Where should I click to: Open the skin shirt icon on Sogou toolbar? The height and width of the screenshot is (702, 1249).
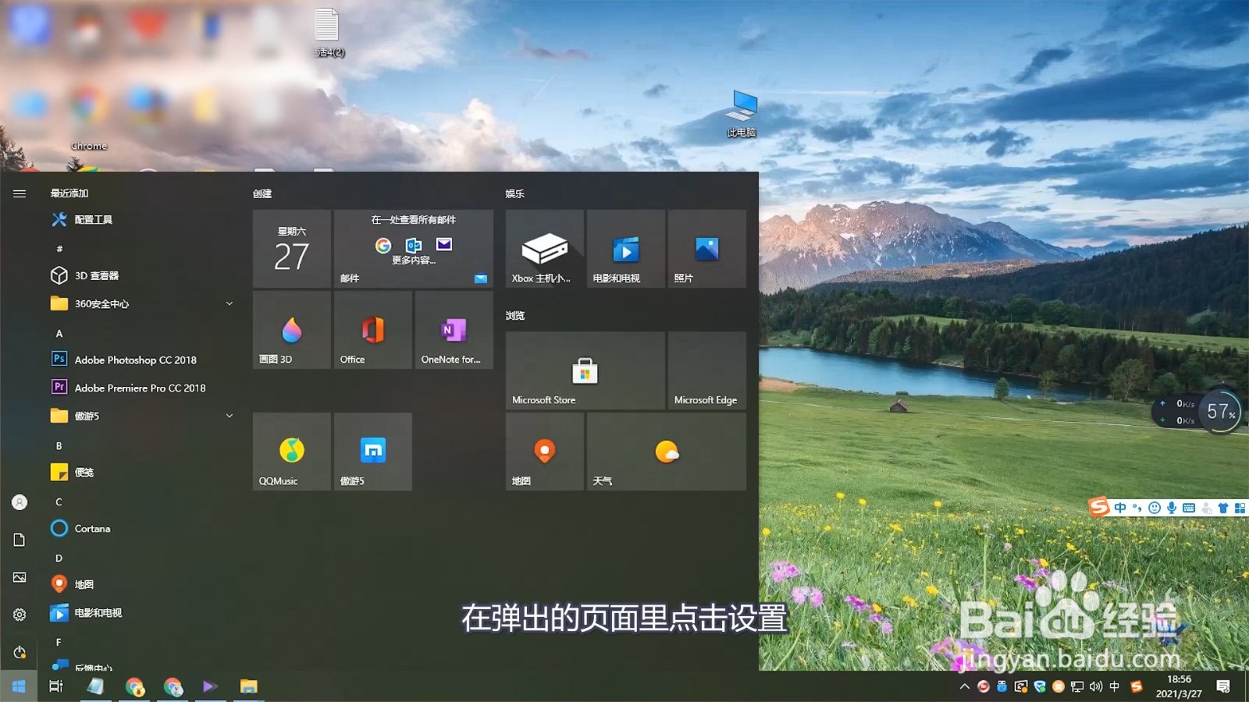point(1223,508)
